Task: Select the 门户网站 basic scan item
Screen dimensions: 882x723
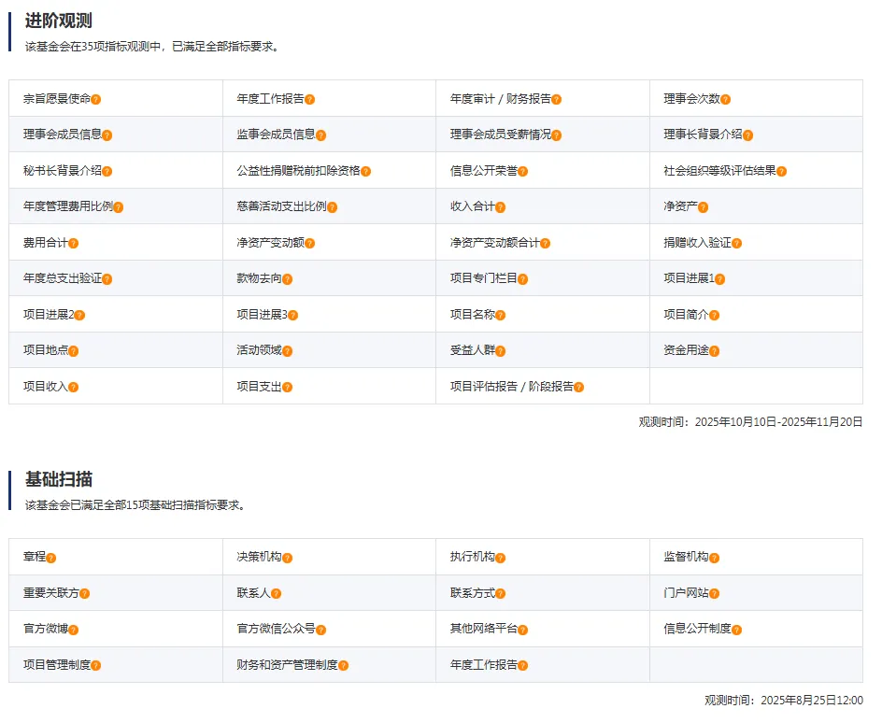Action: (686, 592)
